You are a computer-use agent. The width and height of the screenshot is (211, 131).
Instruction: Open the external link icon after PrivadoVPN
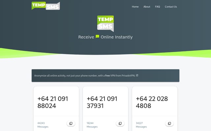pyautogui.click(x=137, y=75)
